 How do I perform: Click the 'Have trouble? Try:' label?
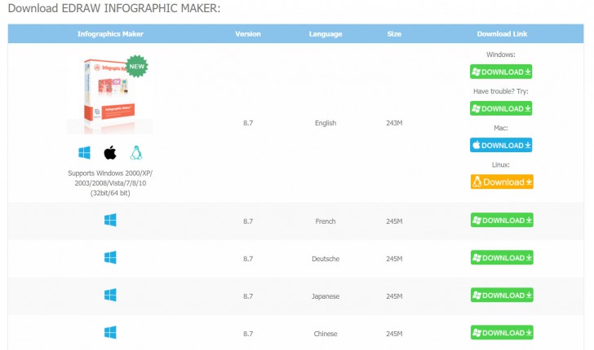[501, 91]
